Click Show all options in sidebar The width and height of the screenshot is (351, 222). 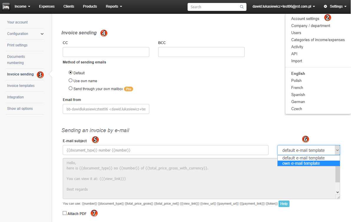[20, 109]
